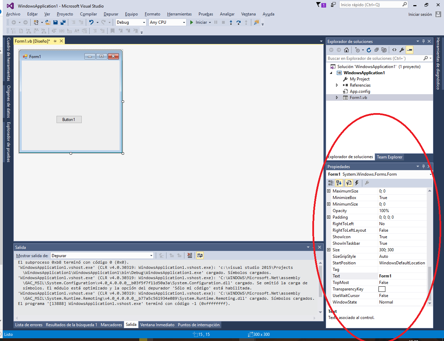The width and height of the screenshot is (444, 341).
Task: Click the Show All Files icon
Action: [x=384, y=50]
